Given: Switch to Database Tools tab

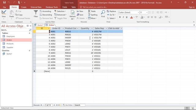Looking at the screenshot, I should (x=52, y=7).
